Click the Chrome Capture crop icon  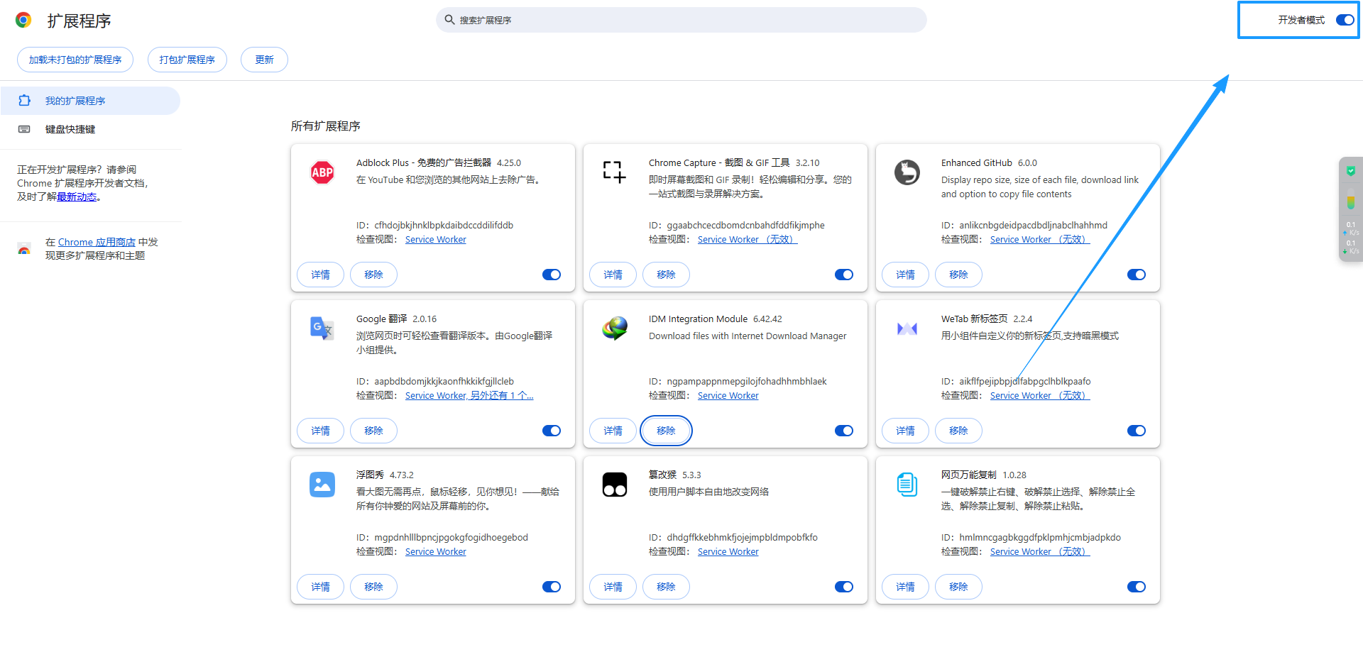coord(615,172)
